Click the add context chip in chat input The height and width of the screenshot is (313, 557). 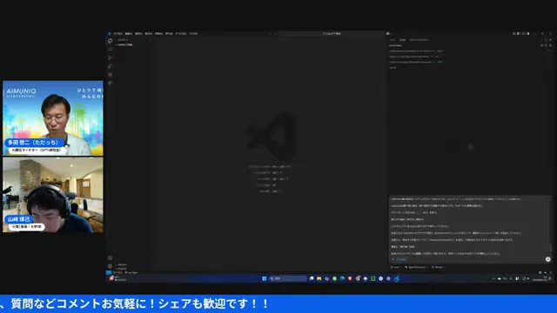pyautogui.click(x=400, y=259)
